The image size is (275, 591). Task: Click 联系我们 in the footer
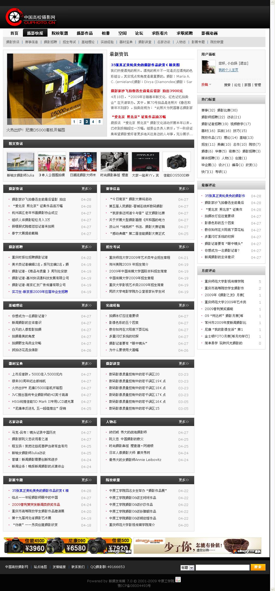coord(78,567)
